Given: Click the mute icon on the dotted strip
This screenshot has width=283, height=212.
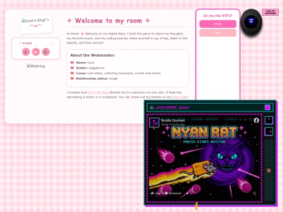Looking at the screenshot, I should click(269, 170).
